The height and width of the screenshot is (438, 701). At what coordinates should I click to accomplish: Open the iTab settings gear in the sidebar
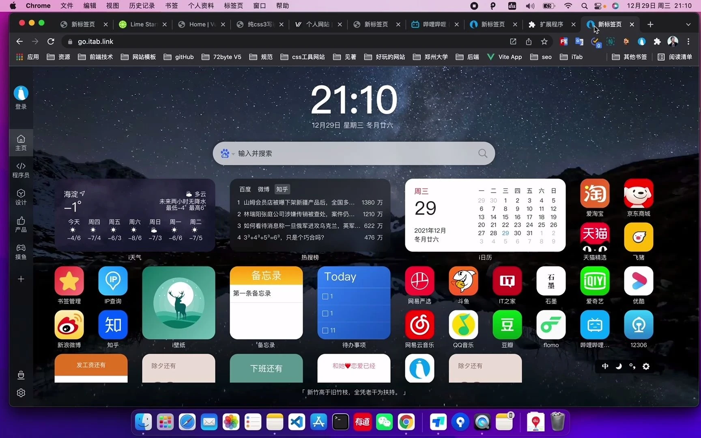[x=21, y=393]
